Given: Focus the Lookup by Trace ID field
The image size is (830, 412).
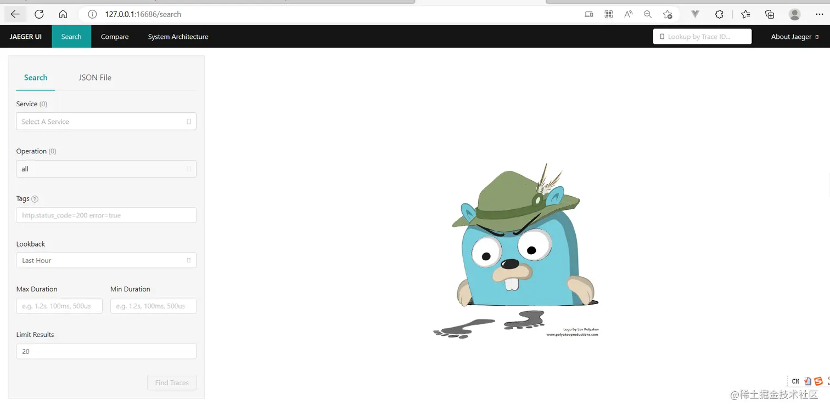Looking at the screenshot, I should coord(702,37).
